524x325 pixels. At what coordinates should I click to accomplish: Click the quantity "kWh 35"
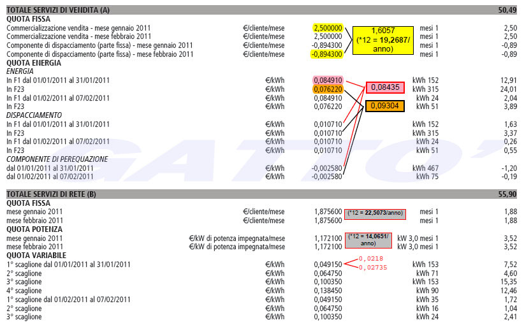point(427,300)
